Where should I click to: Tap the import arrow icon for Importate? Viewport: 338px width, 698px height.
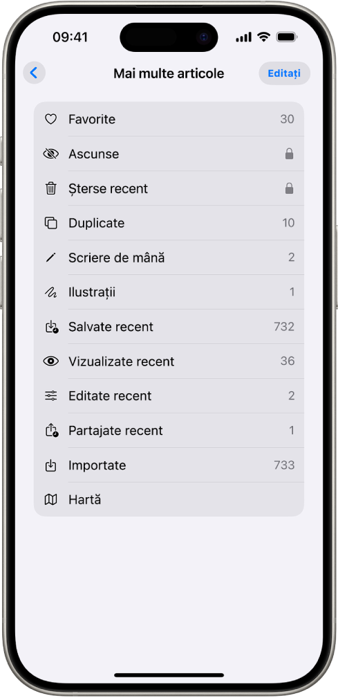pyautogui.click(x=51, y=465)
